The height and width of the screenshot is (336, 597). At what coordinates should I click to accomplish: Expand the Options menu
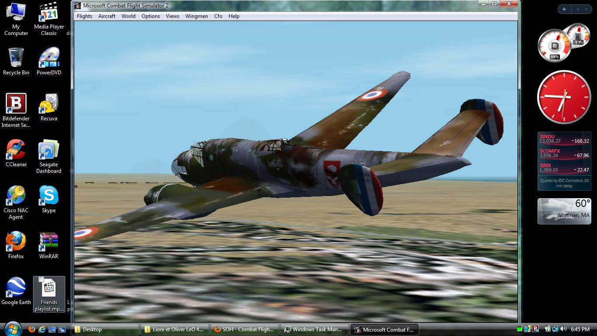150,16
